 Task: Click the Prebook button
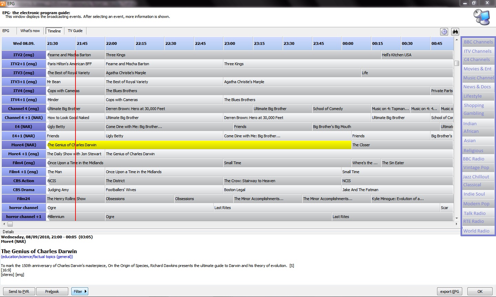pos(52,291)
